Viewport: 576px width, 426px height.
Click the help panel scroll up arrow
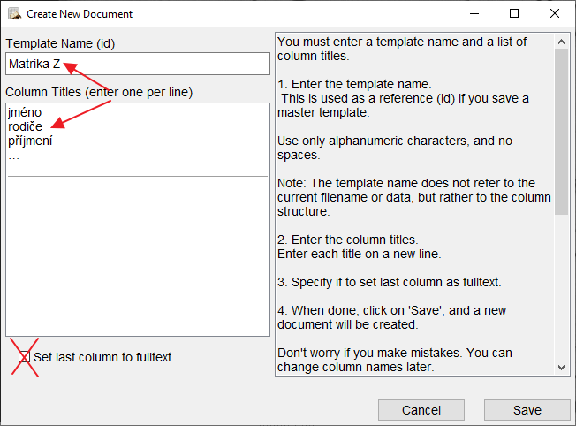[x=561, y=41]
